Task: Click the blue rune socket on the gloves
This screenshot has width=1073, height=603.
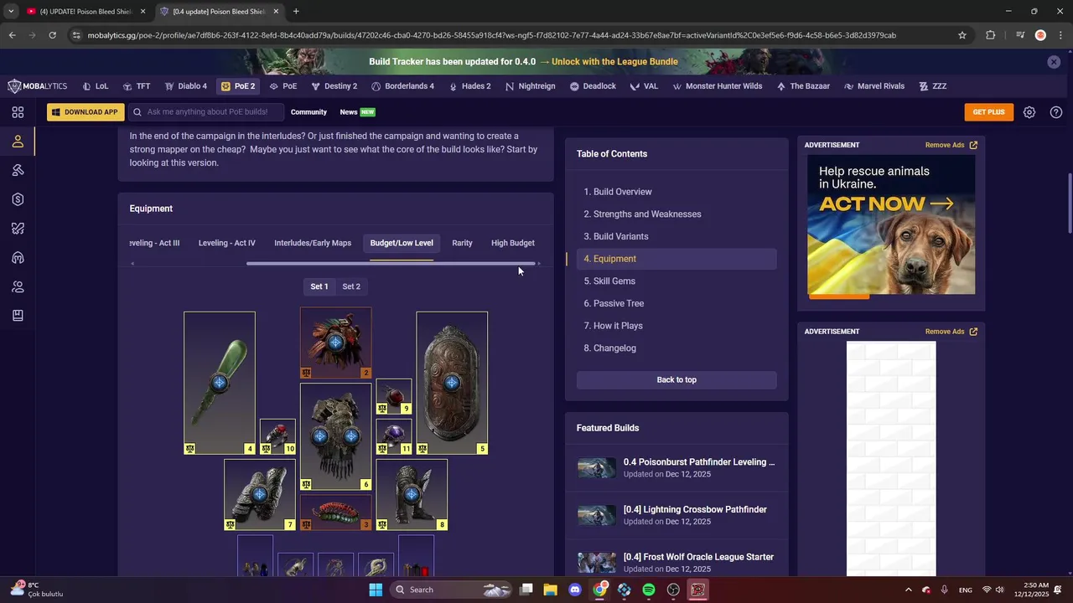Action: pyautogui.click(x=259, y=494)
